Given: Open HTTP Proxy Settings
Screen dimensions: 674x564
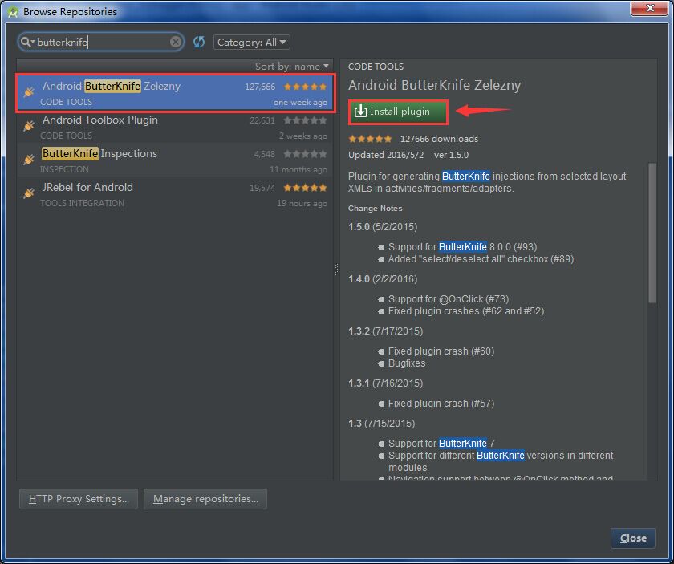Looking at the screenshot, I should [x=79, y=499].
